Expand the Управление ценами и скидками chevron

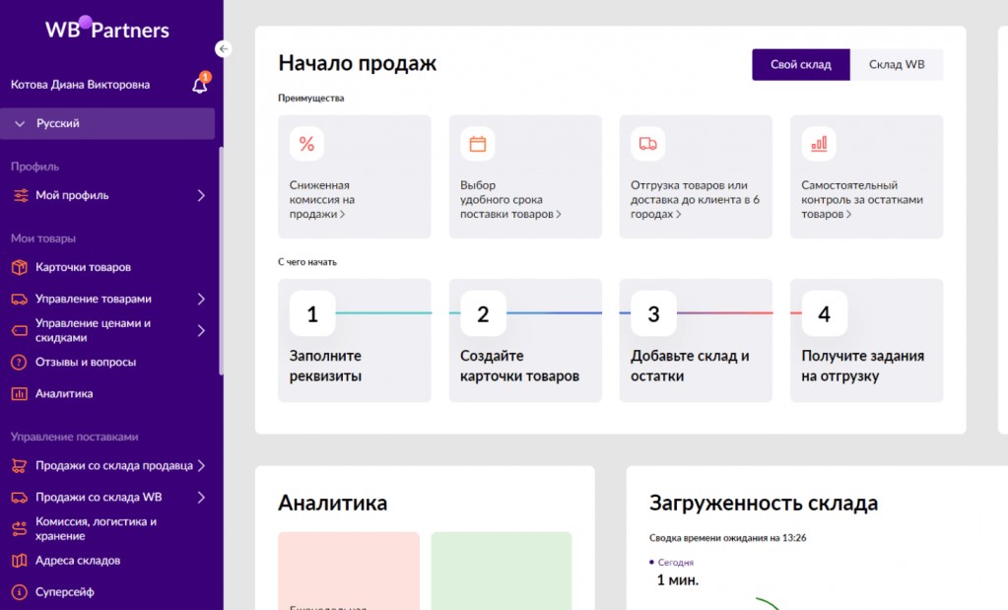(x=201, y=330)
